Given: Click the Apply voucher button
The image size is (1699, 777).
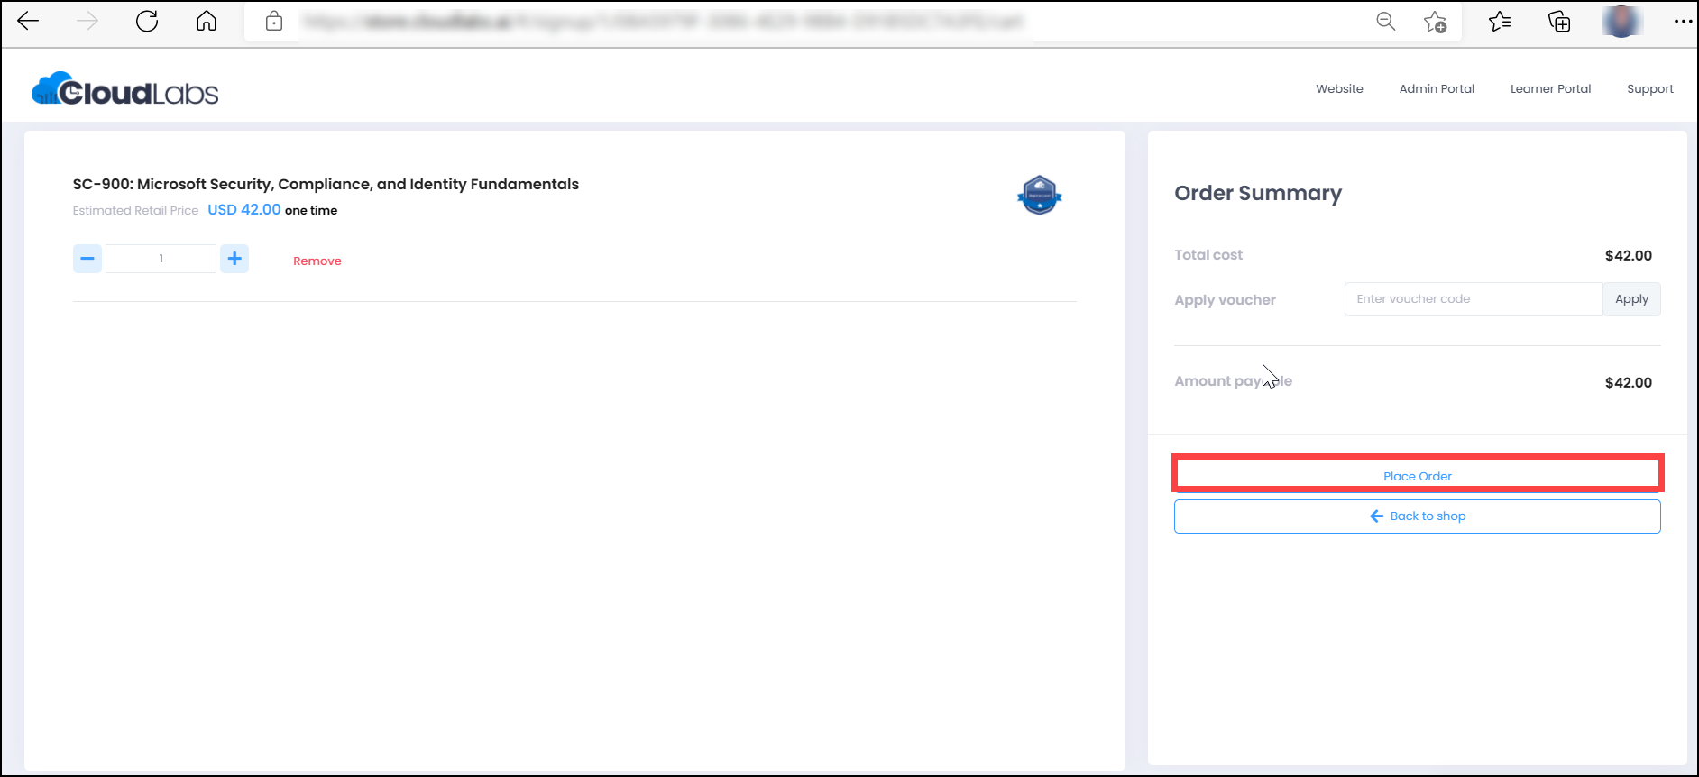Looking at the screenshot, I should (x=1631, y=299).
